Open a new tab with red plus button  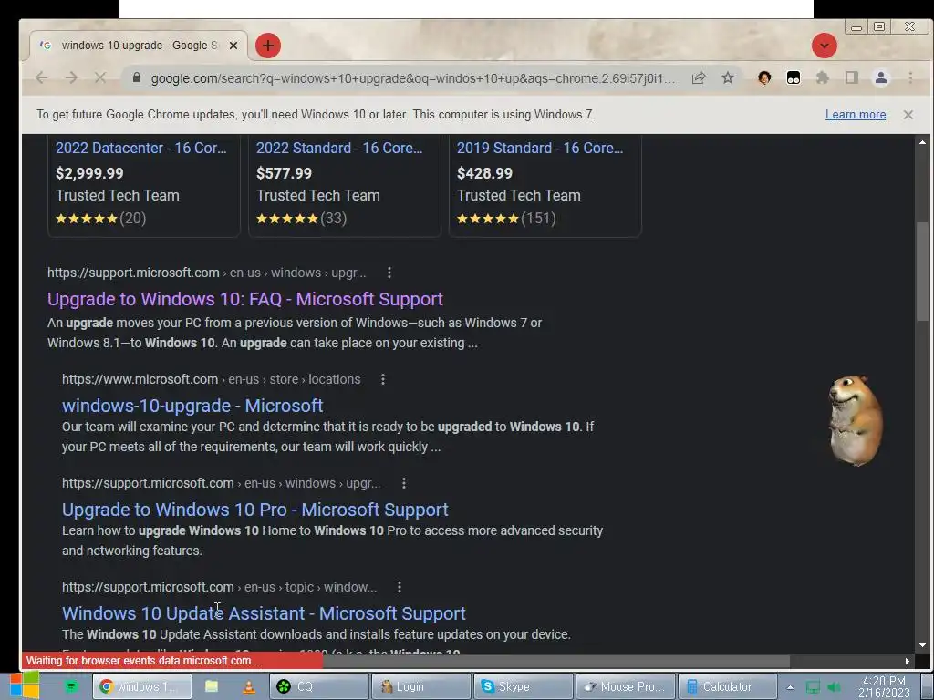click(268, 46)
